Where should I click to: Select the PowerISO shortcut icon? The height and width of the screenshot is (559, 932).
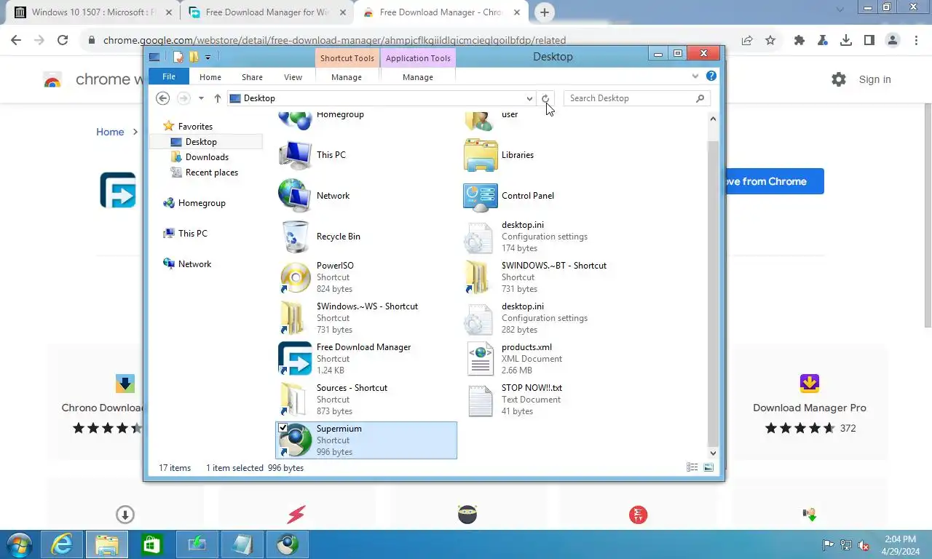pyautogui.click(x=295, y=277)
